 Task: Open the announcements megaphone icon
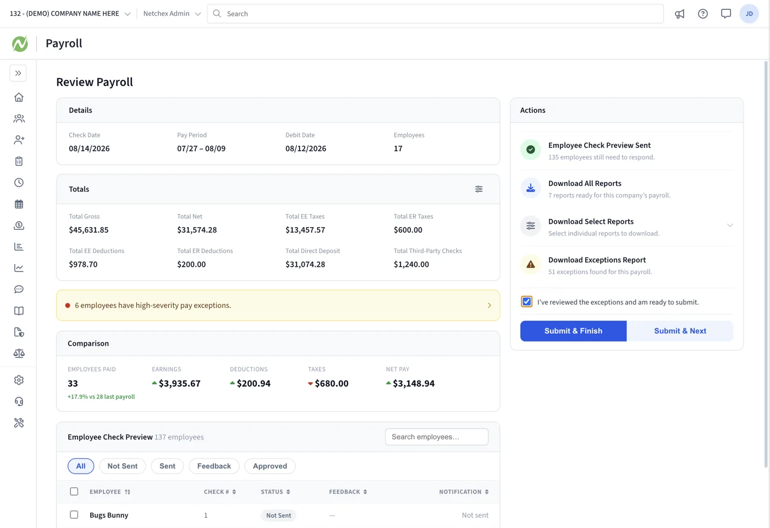pos(680,14)
